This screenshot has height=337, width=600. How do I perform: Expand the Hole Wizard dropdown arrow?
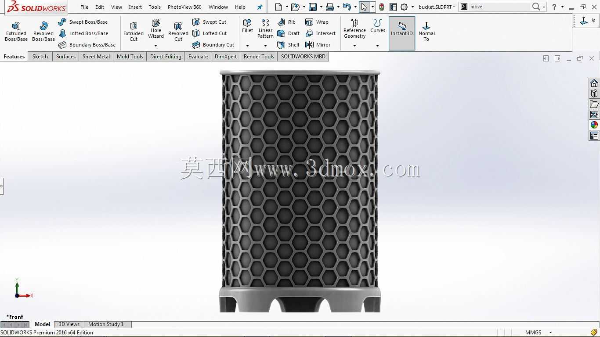tap(155, 46)
